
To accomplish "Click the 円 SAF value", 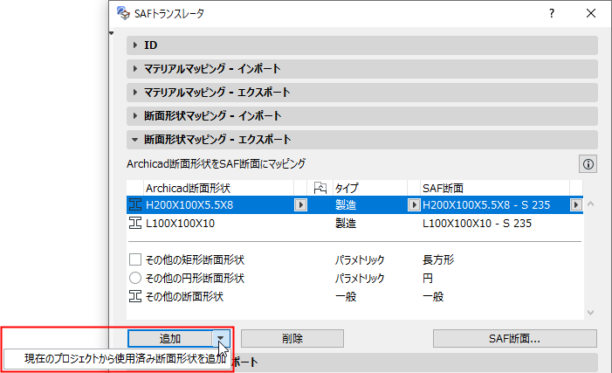I will tap(428, 278).
